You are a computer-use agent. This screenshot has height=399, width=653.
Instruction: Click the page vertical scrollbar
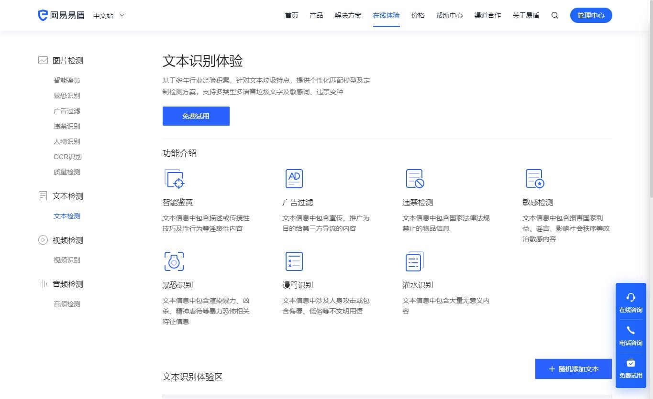pos(651,99)
